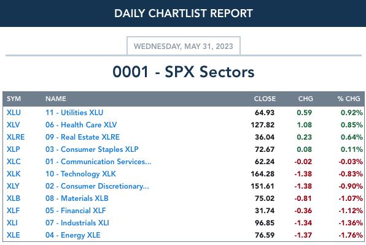The image size is (366, 245).
Task: Open the XLU symbol link
Action: pos(14,113)
